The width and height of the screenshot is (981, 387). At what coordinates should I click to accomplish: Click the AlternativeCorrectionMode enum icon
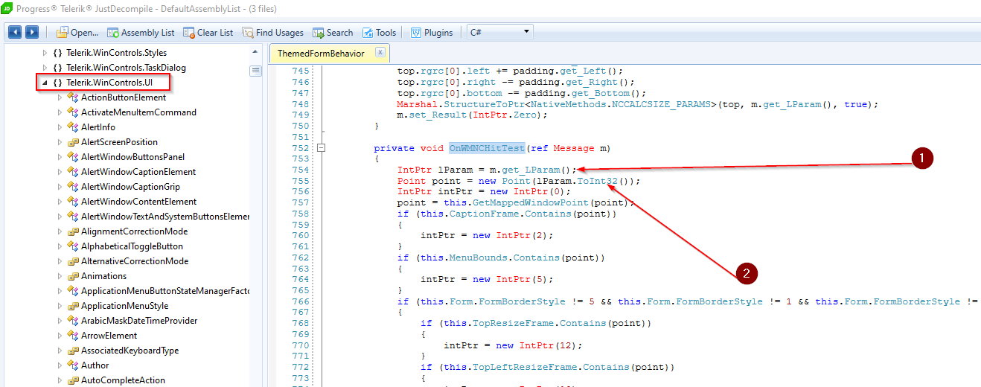[73, 261]
